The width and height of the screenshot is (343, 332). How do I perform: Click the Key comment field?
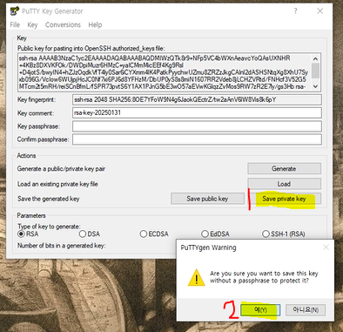pyautogui.click(x=197, y=112)
